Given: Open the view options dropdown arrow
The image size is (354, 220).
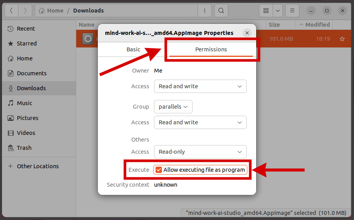Looking at the screenshot, I should 278,11.
